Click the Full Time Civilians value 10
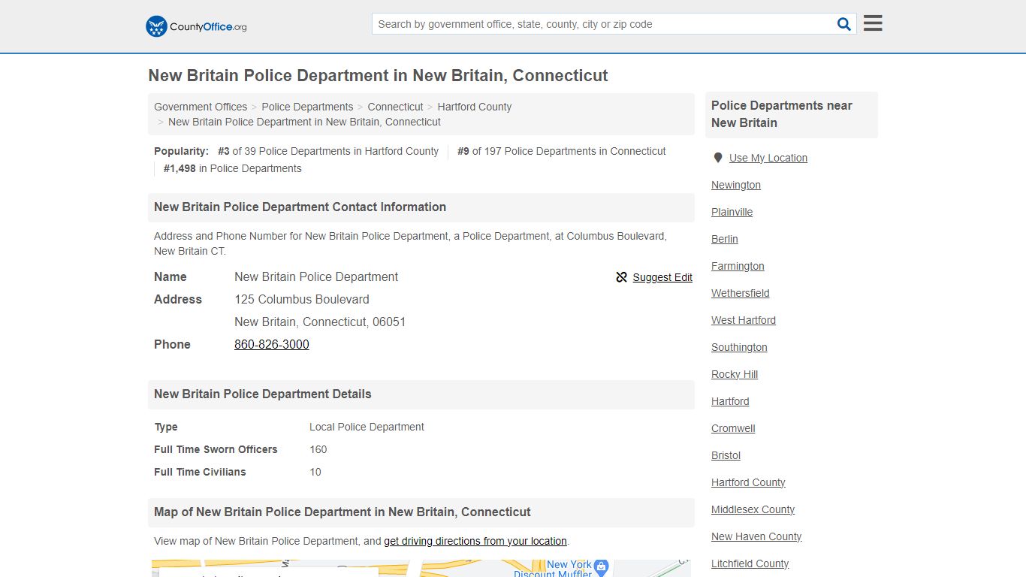Screen dimensions: 1026x577 (x=315, y=472)
